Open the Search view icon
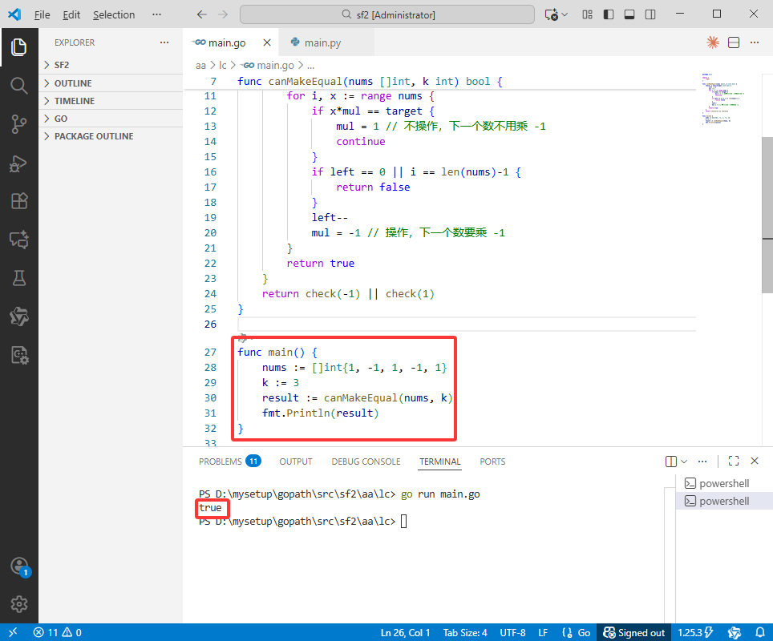Screen dimensions: 773x641 tap(18, 85)
